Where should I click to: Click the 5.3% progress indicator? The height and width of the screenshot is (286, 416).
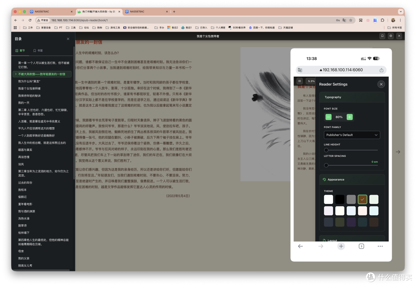(x=311, y=81)
